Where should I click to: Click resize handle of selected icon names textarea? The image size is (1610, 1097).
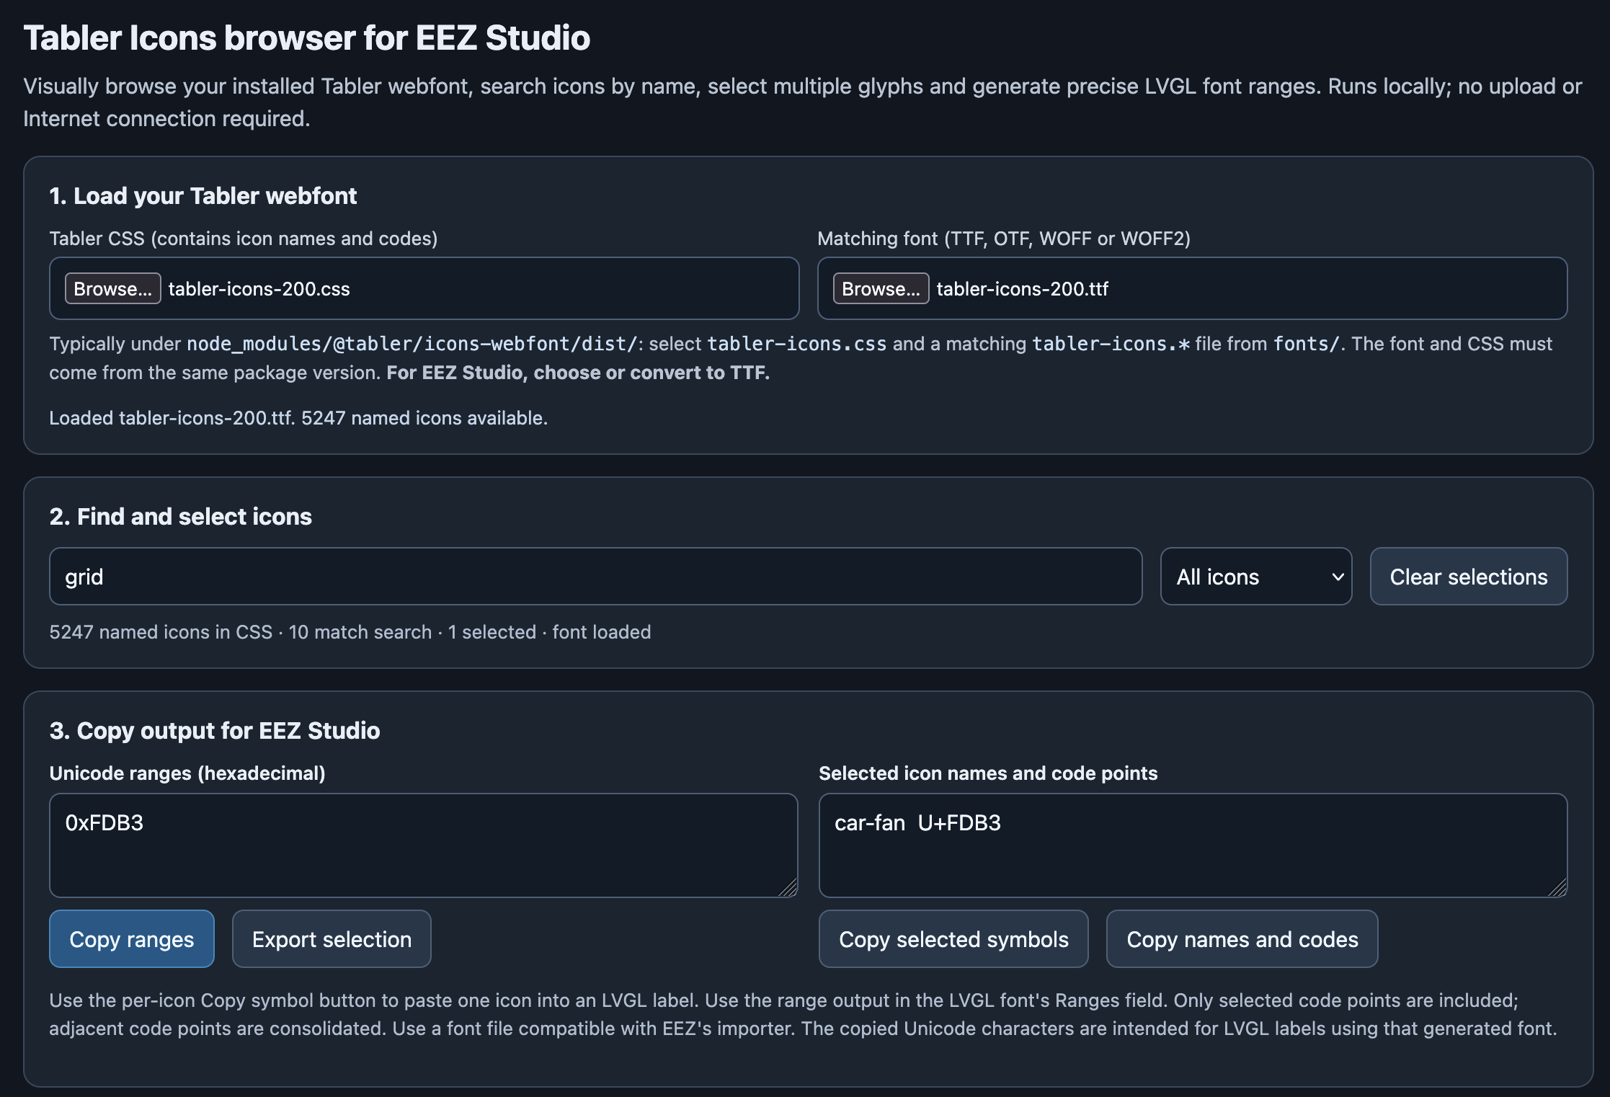[1559, 889]
